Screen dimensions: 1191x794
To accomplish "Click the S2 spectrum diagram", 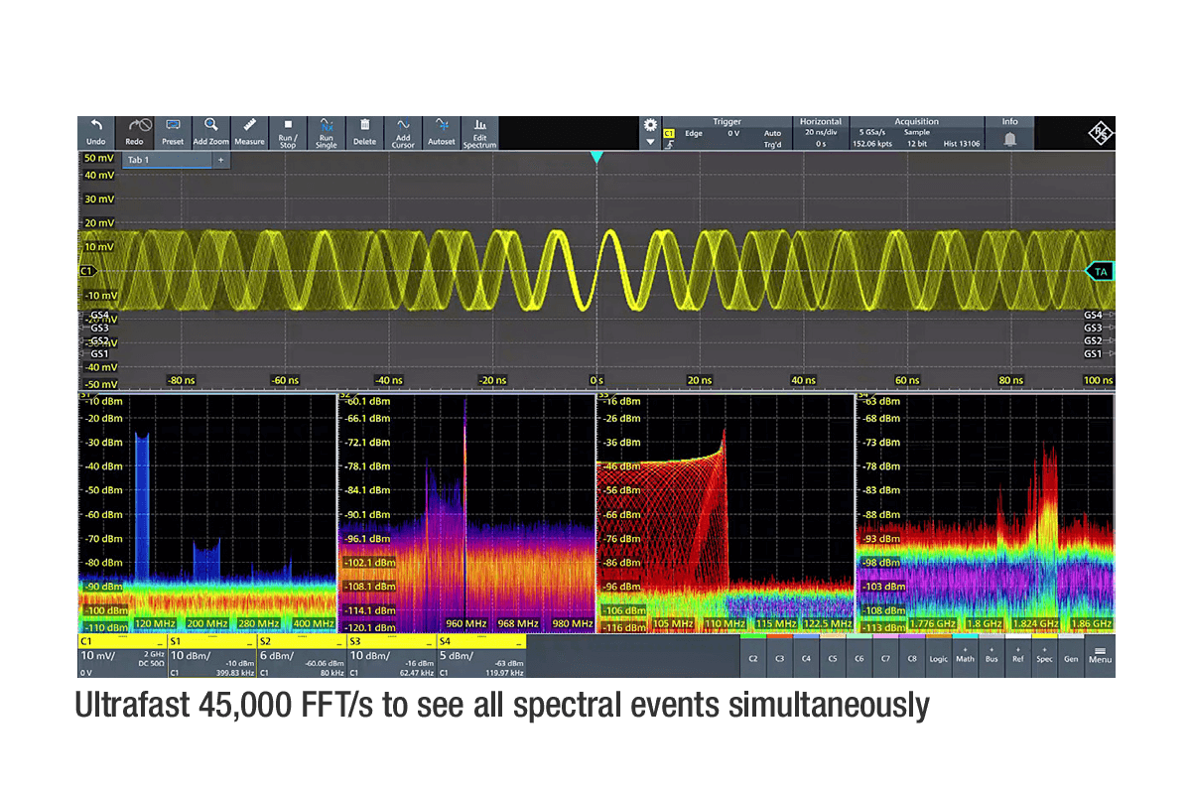I will tap(466, 513).
